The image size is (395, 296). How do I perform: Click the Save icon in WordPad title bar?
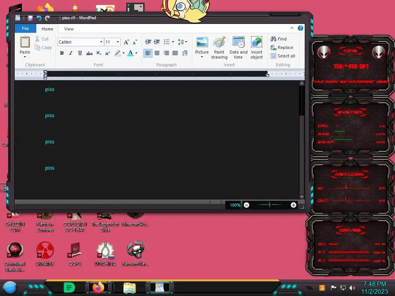point(30,18)
